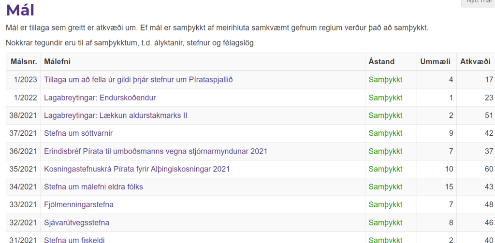Viewport: 495px width, 243px height.
Task: Click Lagabreytingar: Lækkun aldurstakmarks II link
Action: 116,115
